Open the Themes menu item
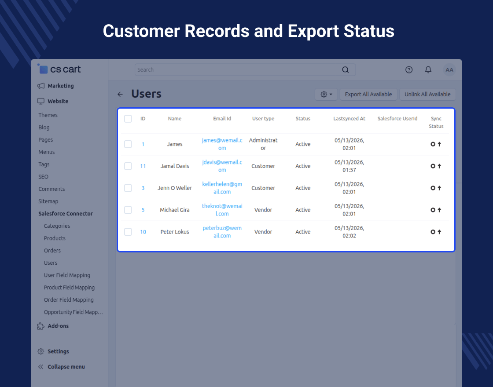493x387 pixels. (x=48, y=115)
